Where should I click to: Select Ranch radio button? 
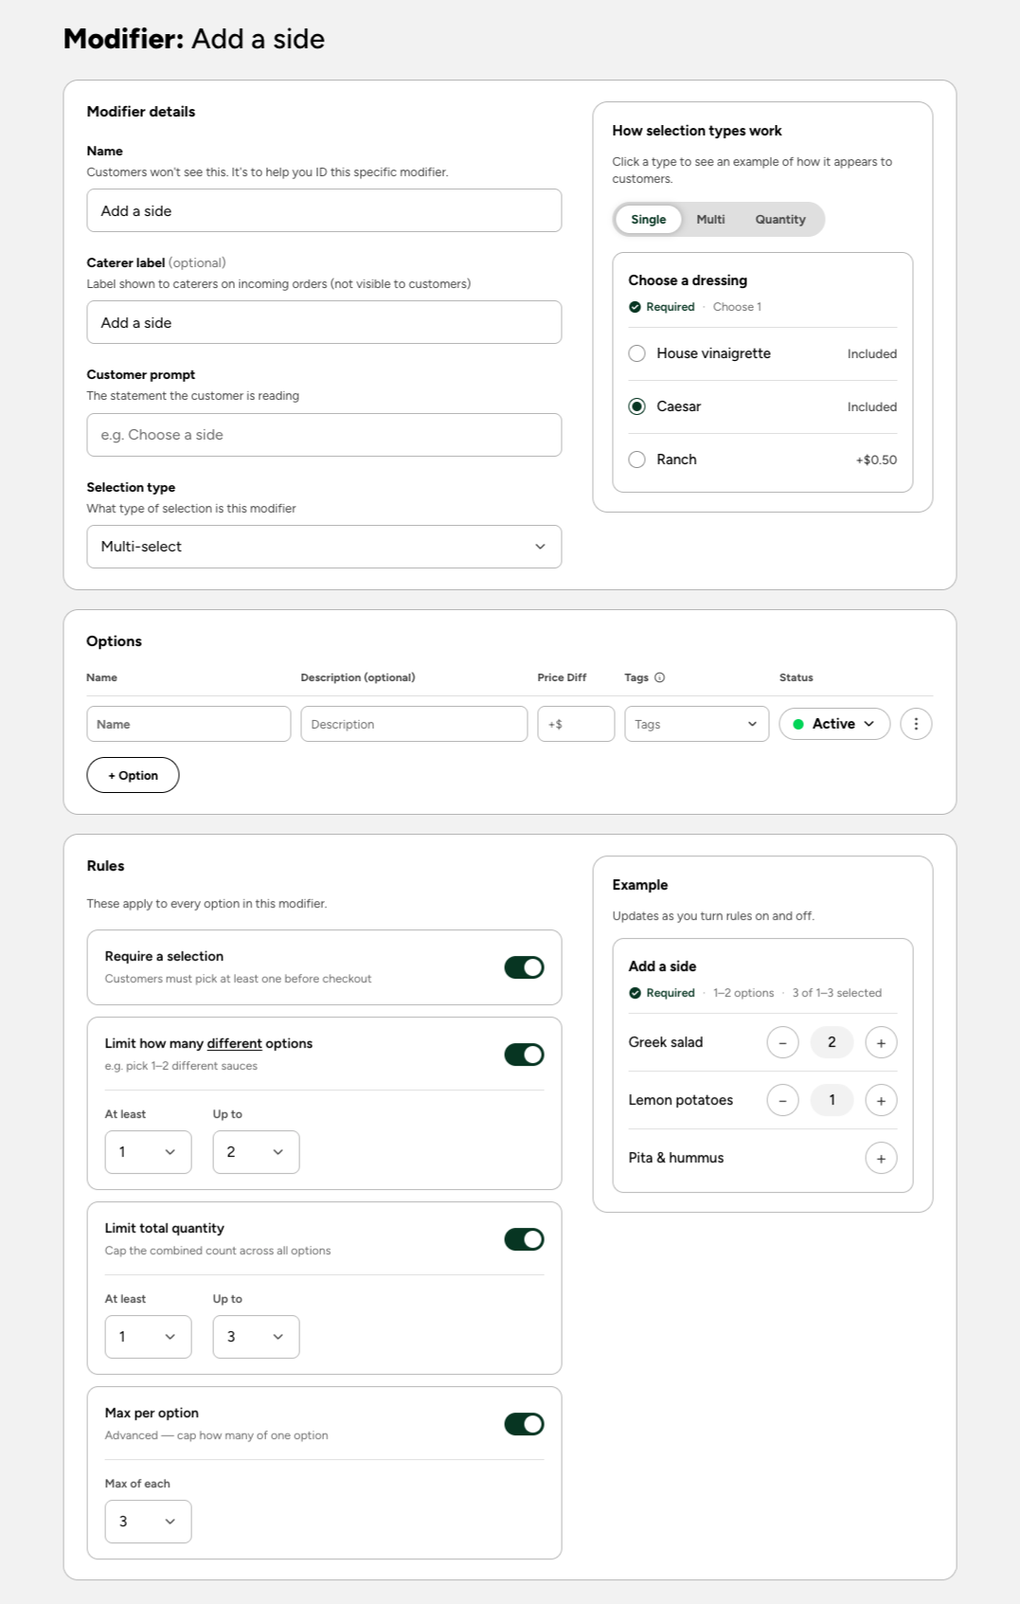tap(637, 460)
